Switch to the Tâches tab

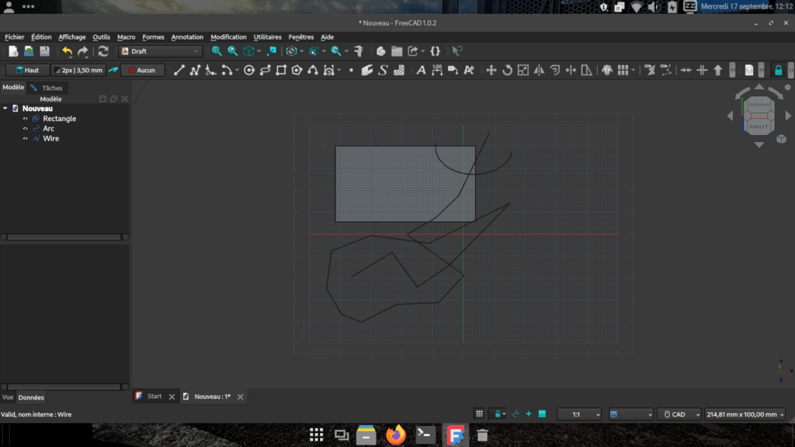pos(47,88)
